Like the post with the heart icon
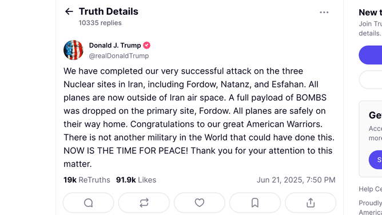This screenshot has height=215, width=382. click(x=200, y=202)
